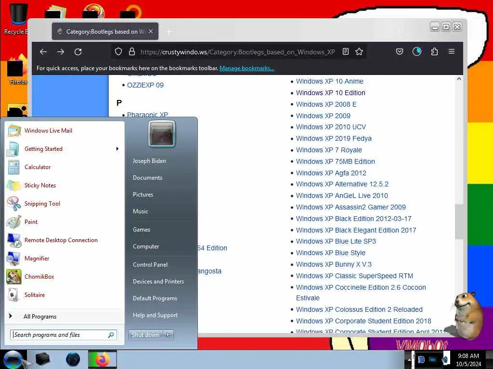Open Windows XP 2019 Fedya link
Viewport: 493px width, 369px height.
(334, 138)
